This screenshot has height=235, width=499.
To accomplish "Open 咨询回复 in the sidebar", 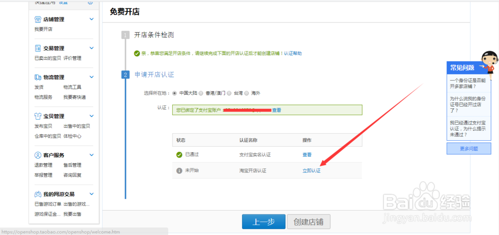I will (x=72, y=175).
